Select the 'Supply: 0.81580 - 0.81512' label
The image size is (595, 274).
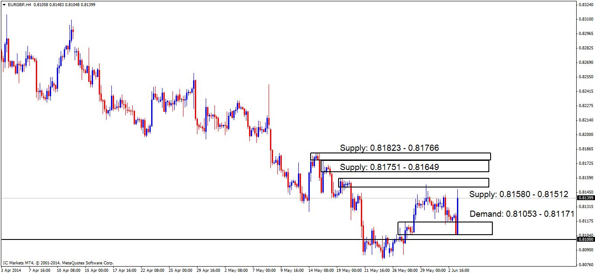519,194
